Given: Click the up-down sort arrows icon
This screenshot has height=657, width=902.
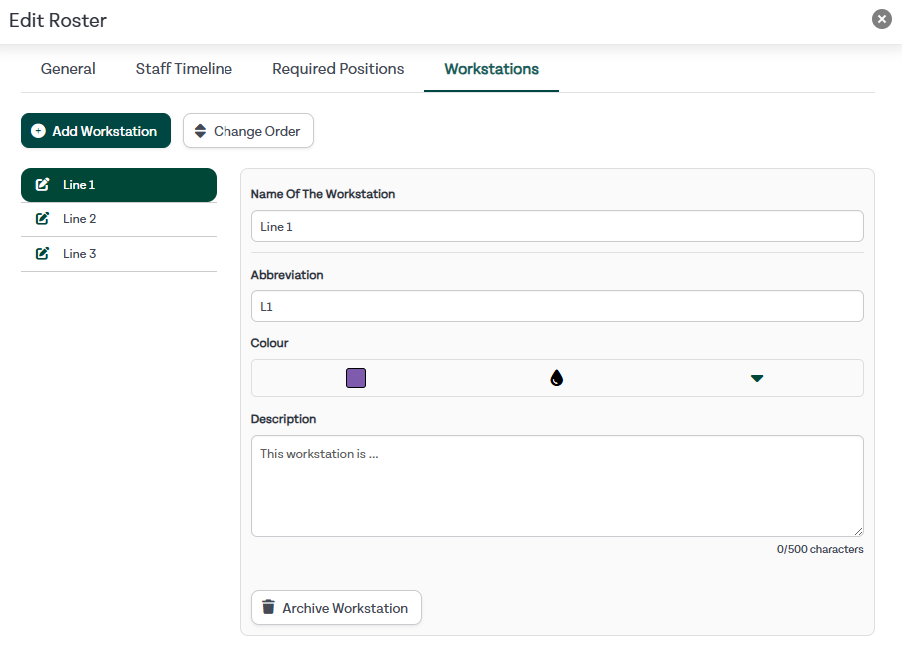Looking at the screenshot, I should pyautogui.click(x=200, y=131).
